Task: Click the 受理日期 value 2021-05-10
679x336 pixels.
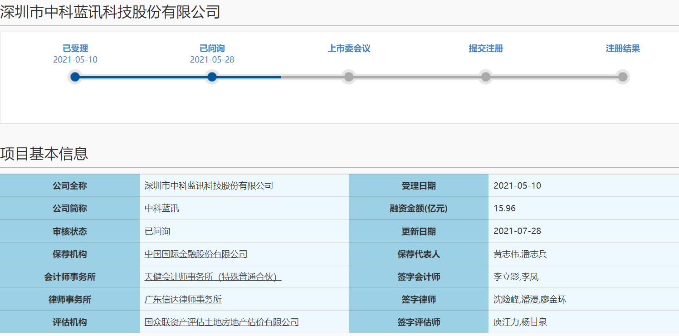Action: point(517,185)
